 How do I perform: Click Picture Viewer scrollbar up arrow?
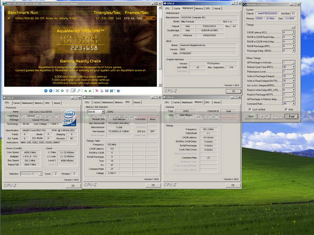(160, 7)
